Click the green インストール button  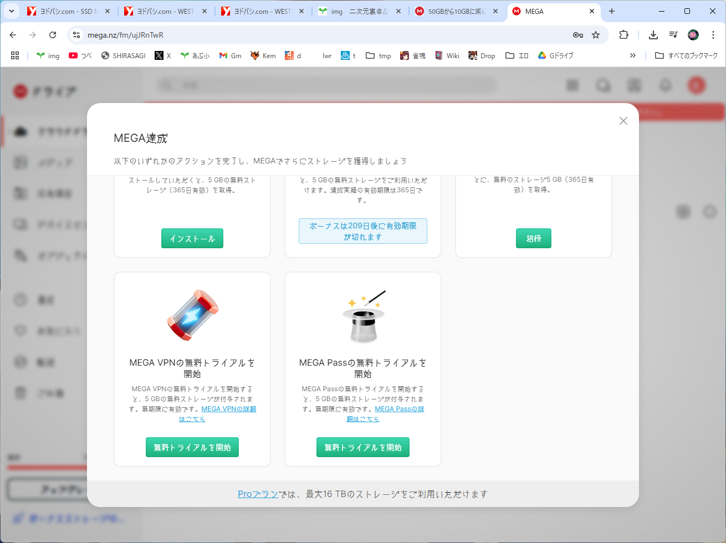[x=192, y=238]
